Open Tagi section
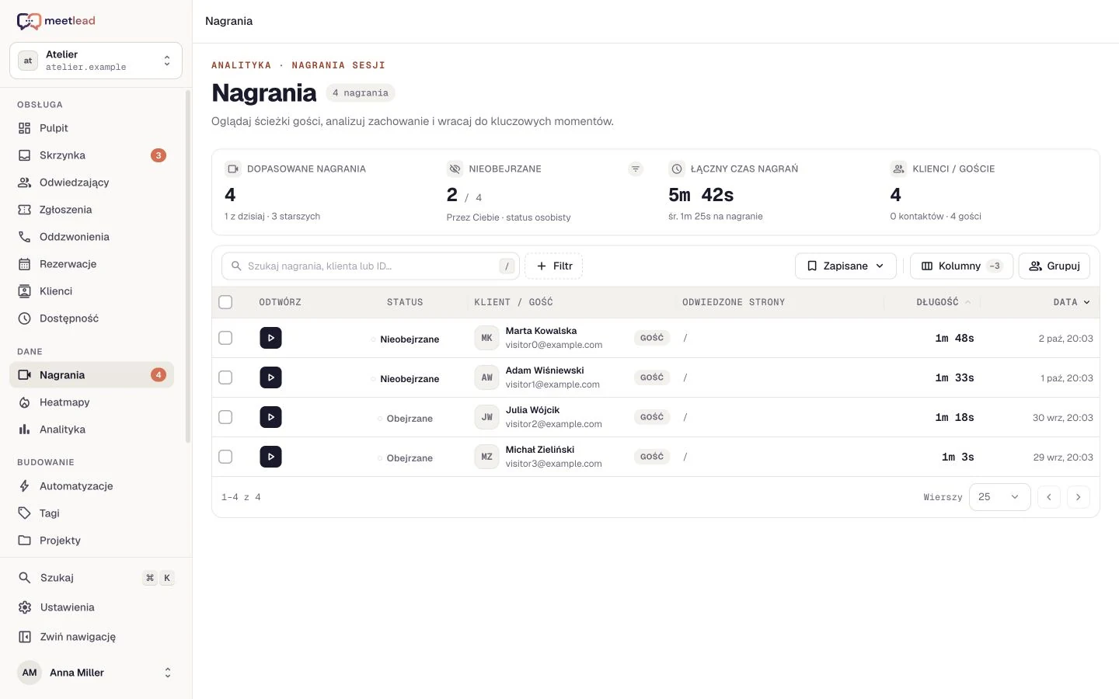1119x699 pixels. point(92,513)
